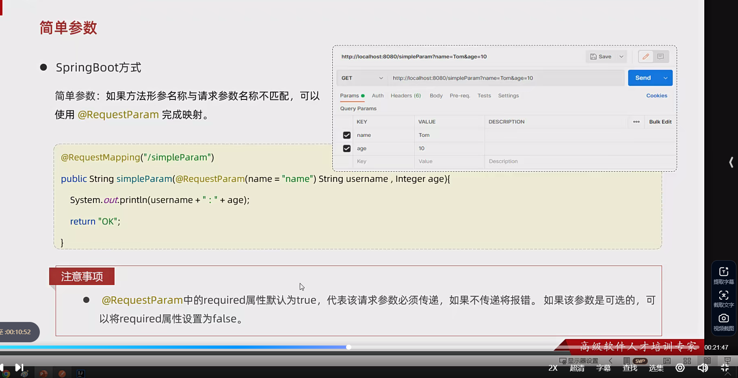Switch to slide sorter grid view
Viewport: 738px width, 378px height.
[x=687, y=361]
